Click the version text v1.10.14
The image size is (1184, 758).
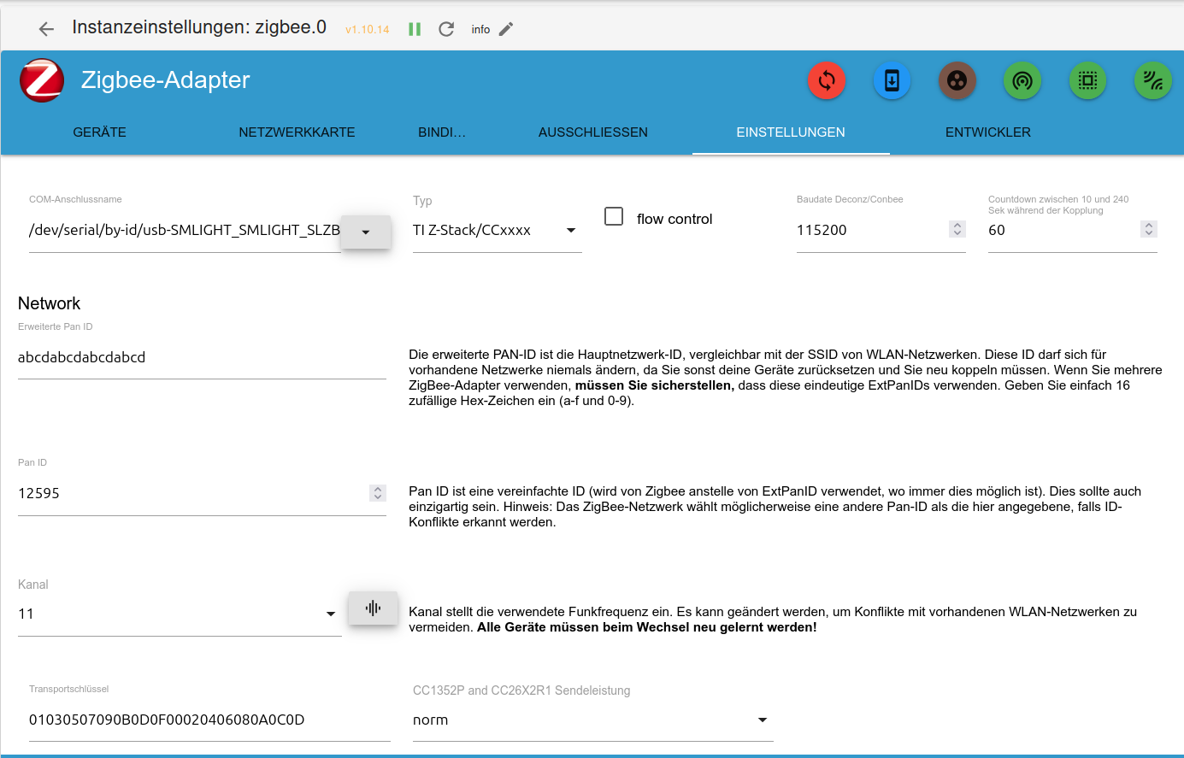pyautogui.click(x=368, y=30)
